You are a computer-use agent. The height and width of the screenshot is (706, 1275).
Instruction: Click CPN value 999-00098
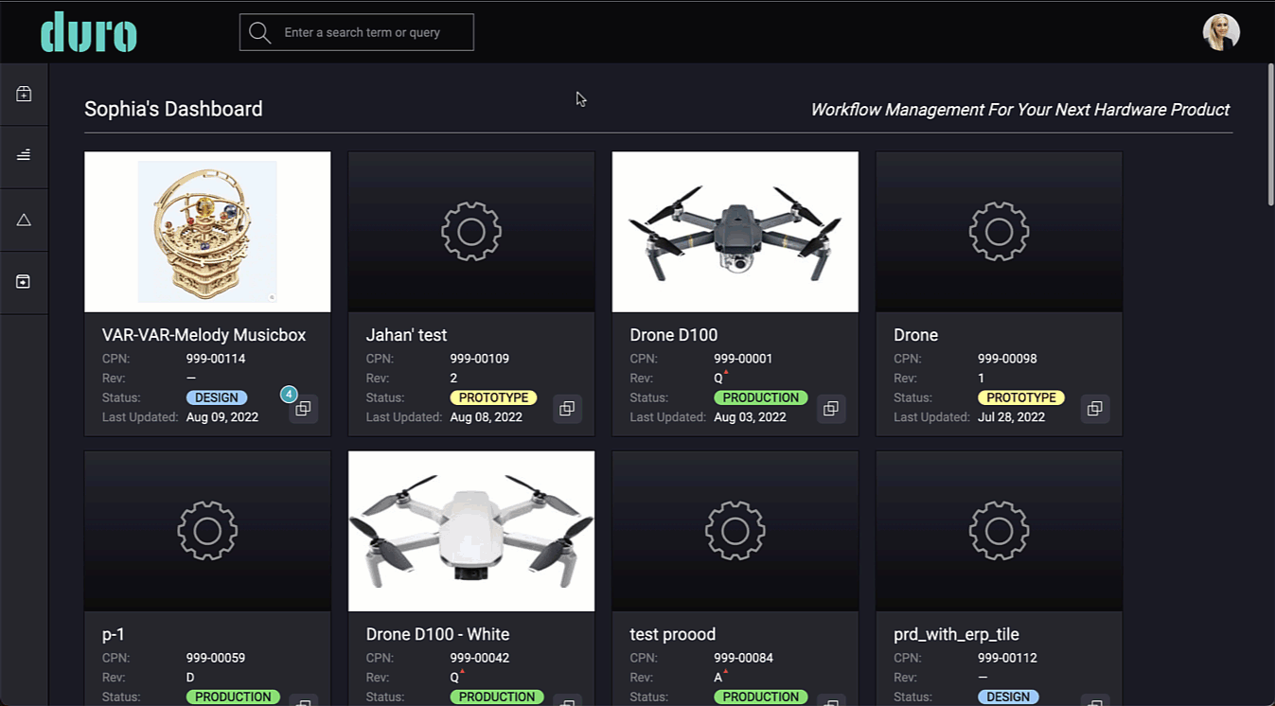pyautogui.click(x=1007, y=359)
